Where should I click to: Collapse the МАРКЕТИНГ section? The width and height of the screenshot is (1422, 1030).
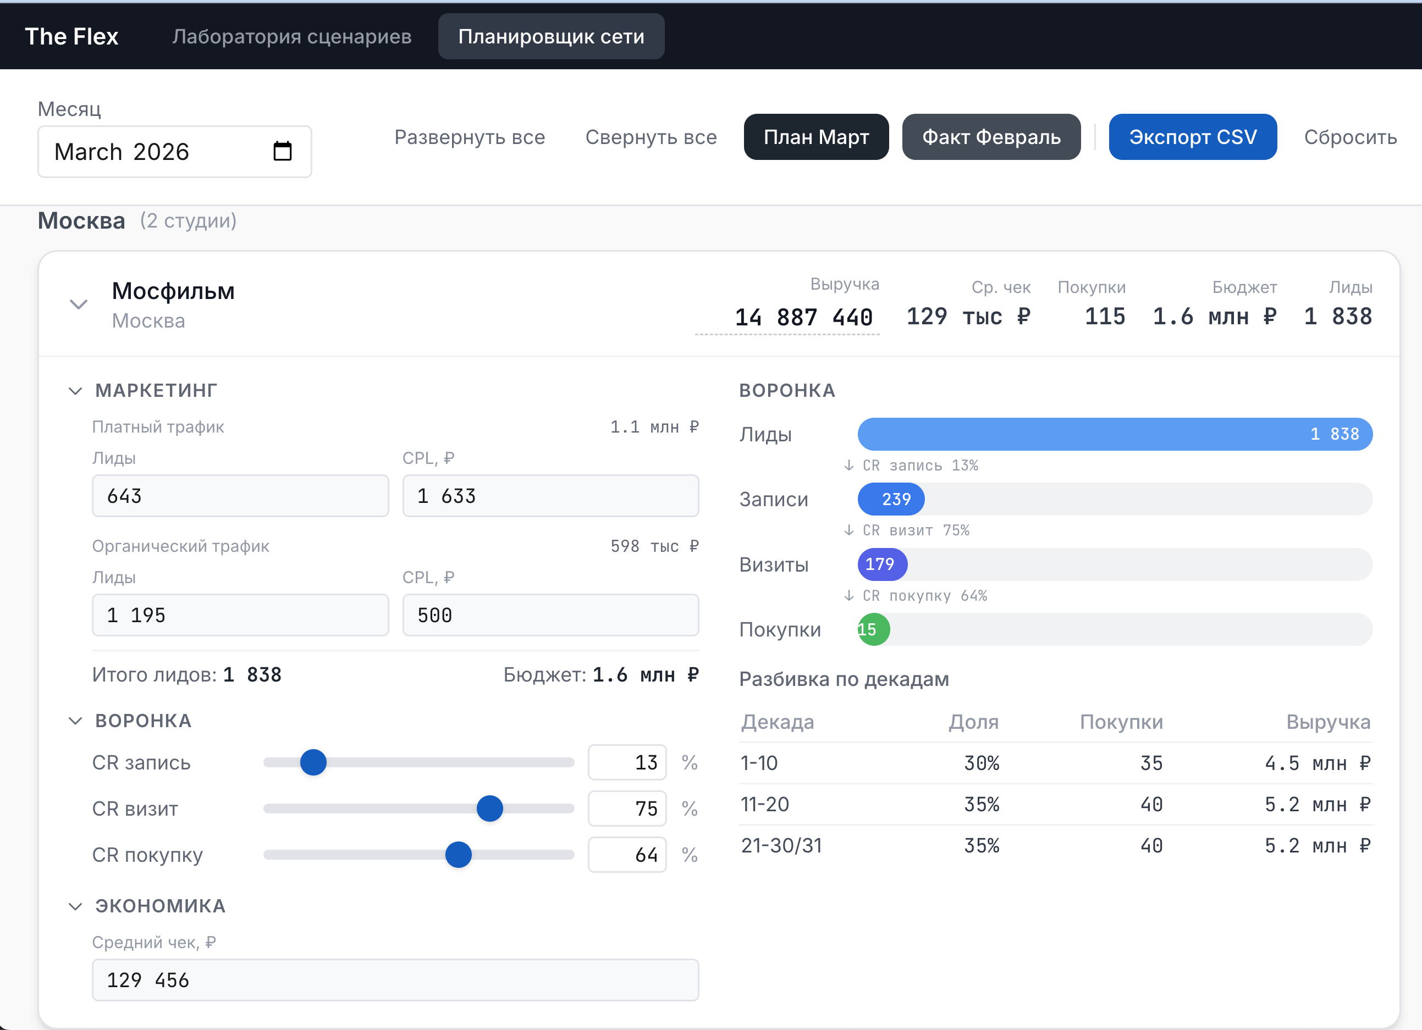click(x=75, y=391)
